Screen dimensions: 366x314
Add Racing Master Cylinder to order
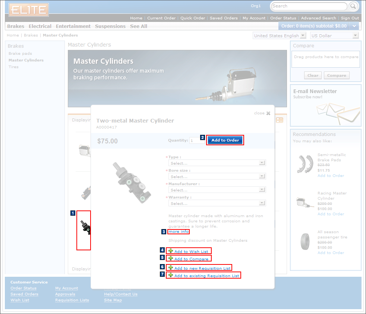click(331, 214)
